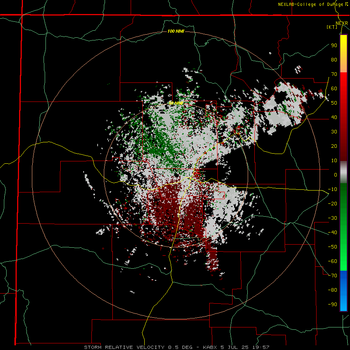Click the 50 knot legend label
The width and height of the screenshot is (350, 350).
[334, 103]
